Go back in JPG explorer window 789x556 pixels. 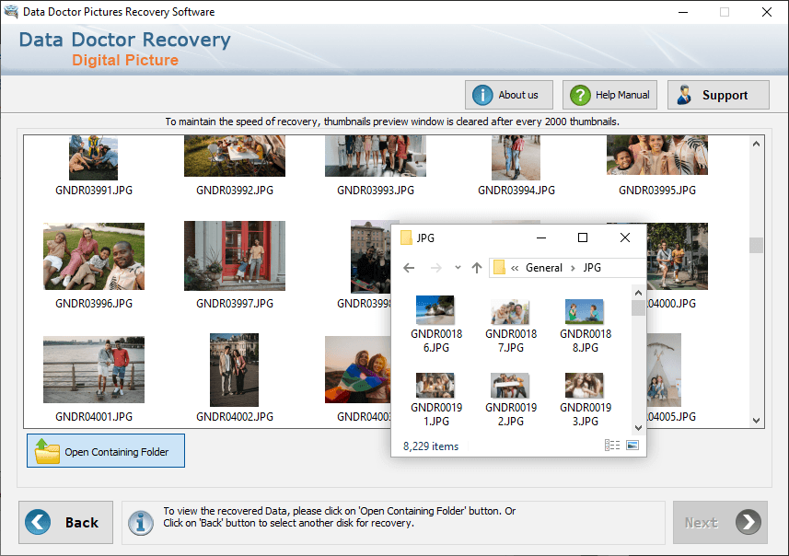409,268
